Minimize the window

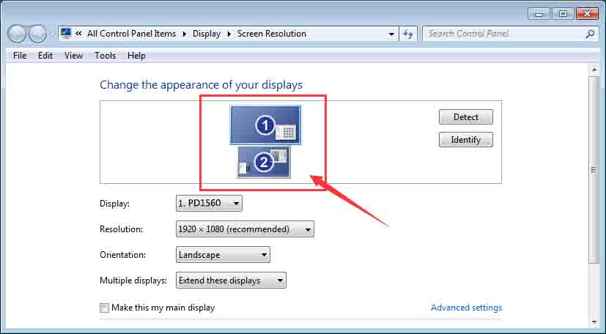(x=539, y=14)
